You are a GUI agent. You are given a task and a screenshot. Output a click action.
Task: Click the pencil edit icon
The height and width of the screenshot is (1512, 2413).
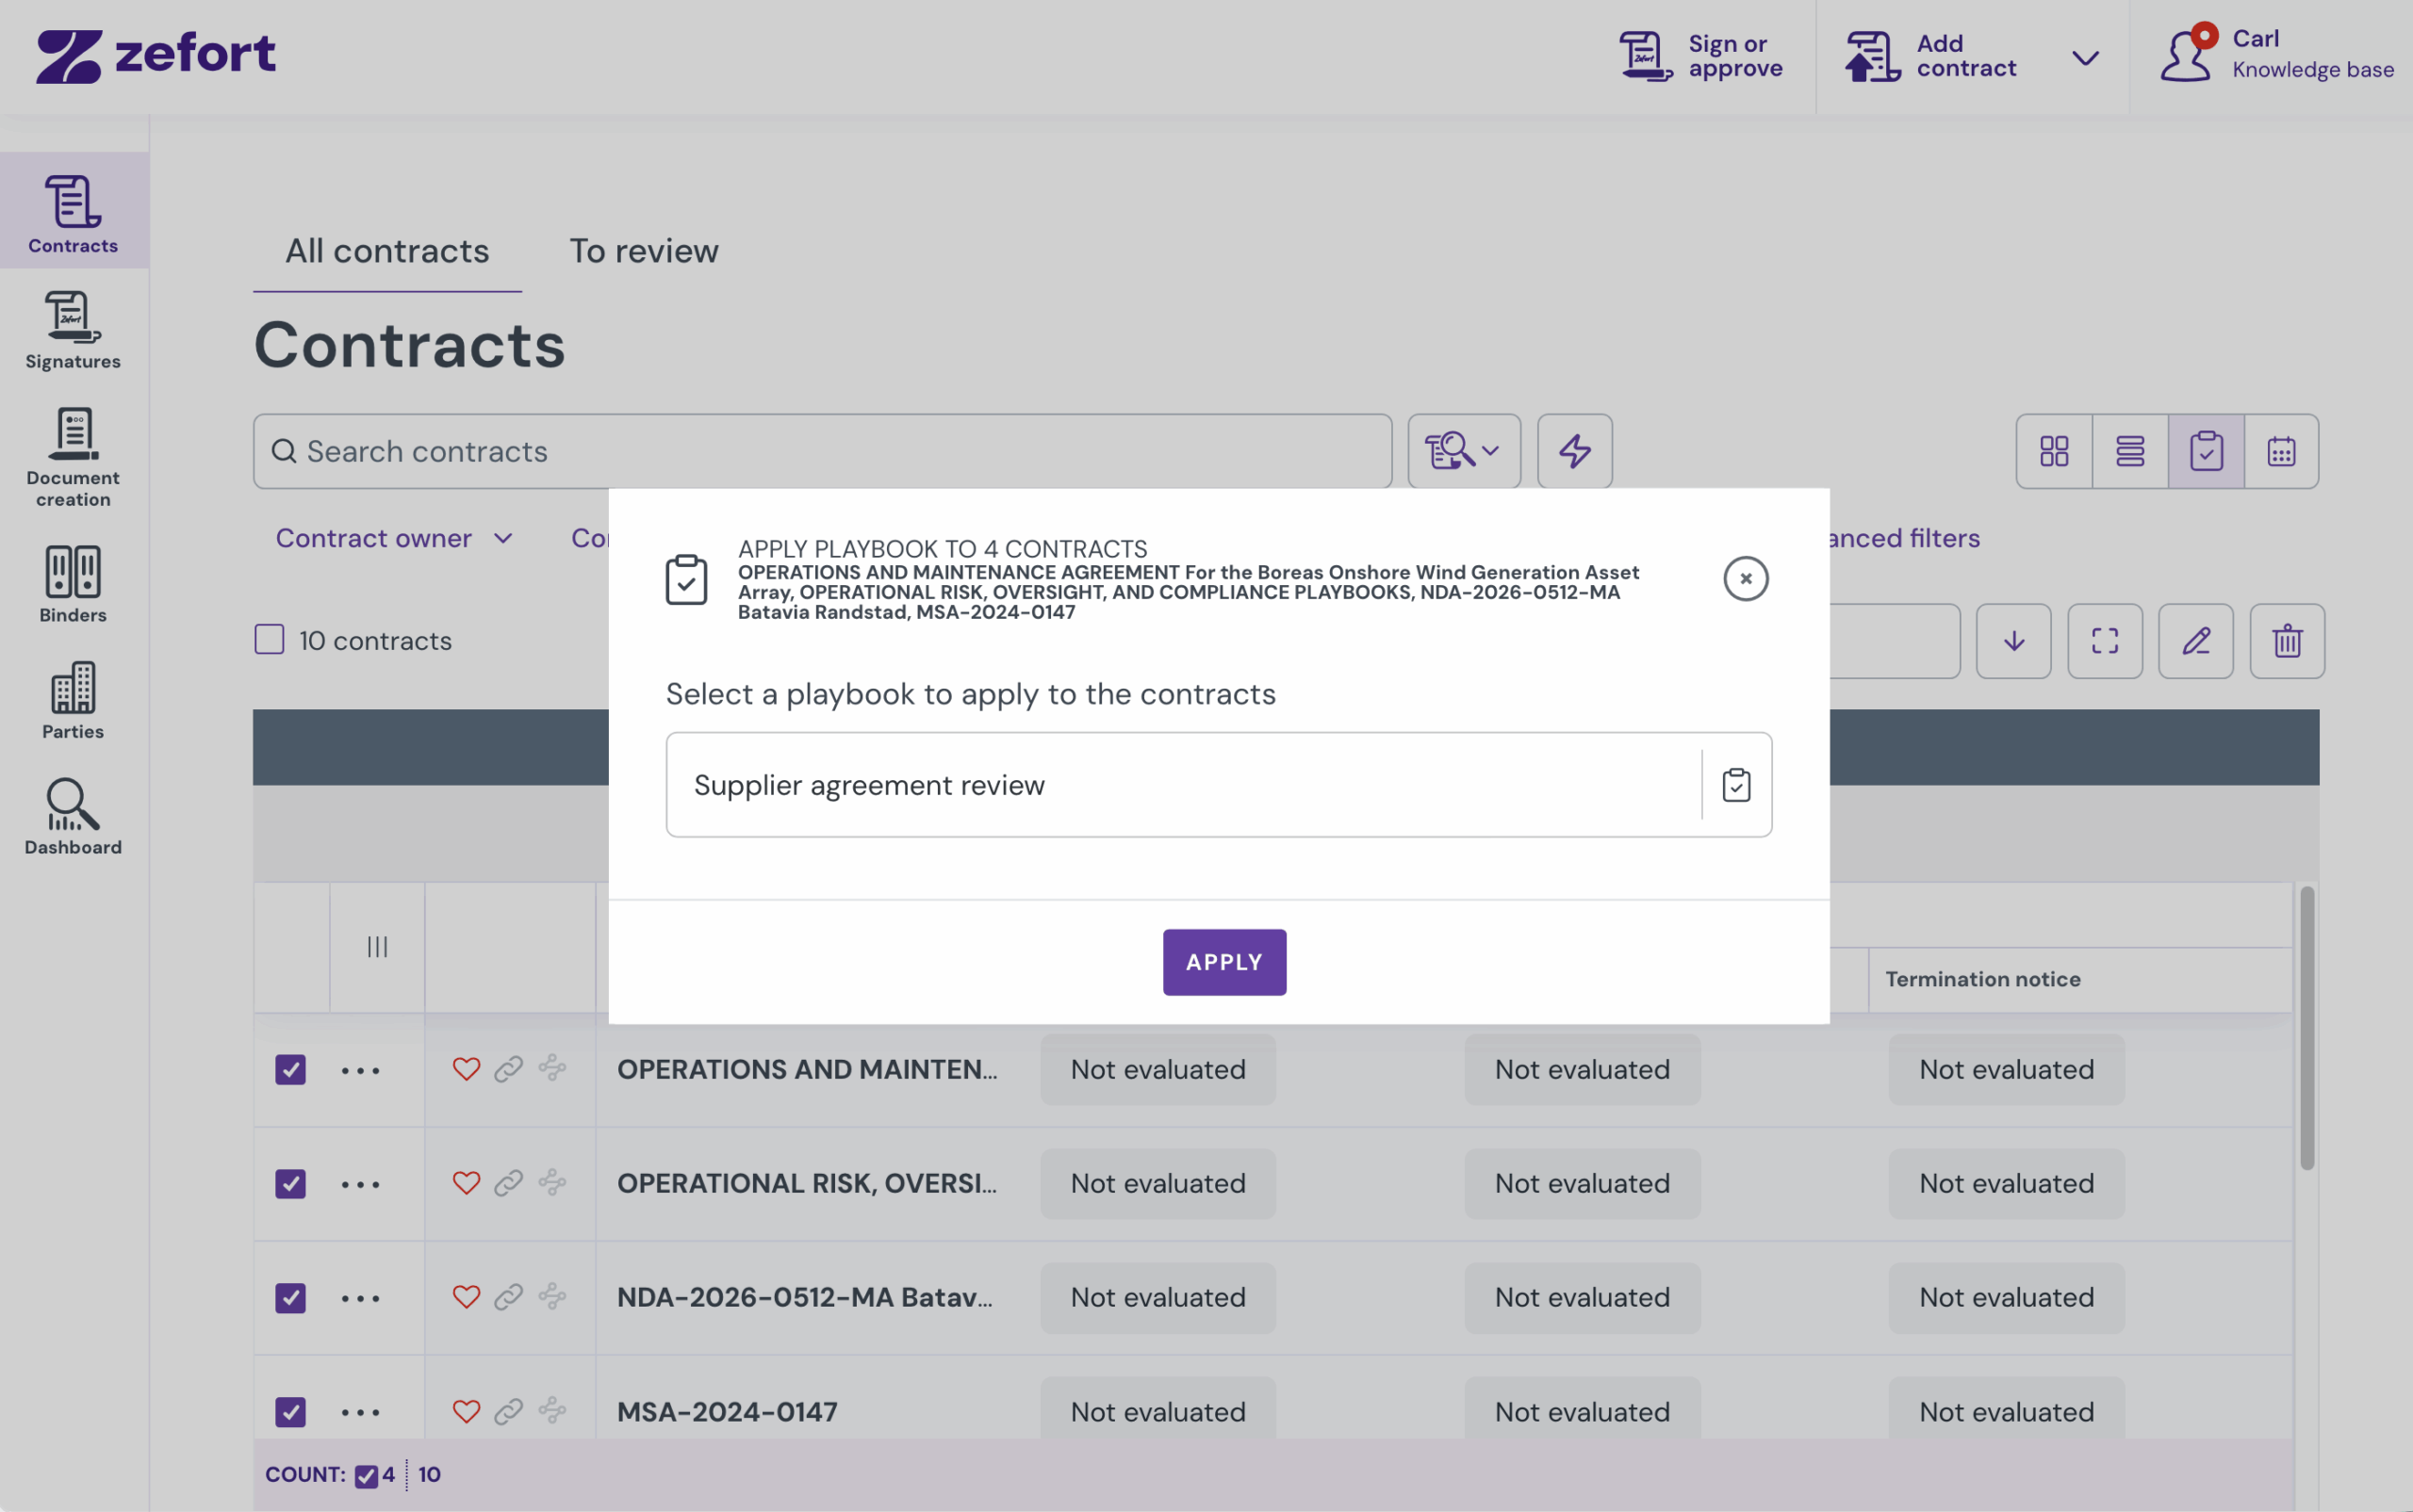(x=2196, y=641)
